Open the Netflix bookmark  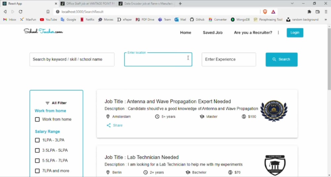click(x=87, y=20)
